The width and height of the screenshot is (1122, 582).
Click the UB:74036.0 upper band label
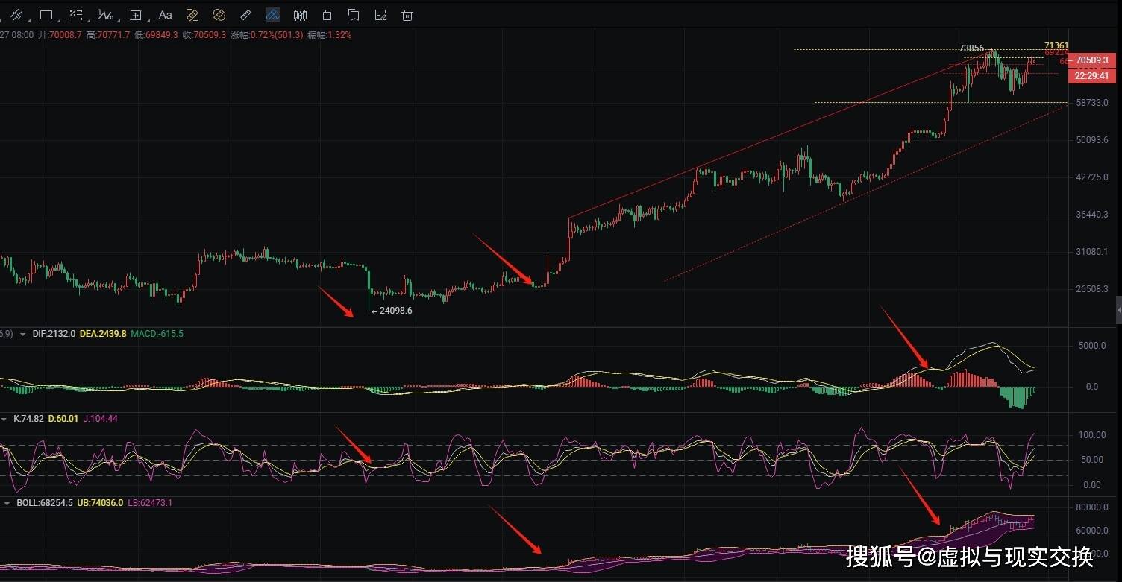[x=100, y=503]
